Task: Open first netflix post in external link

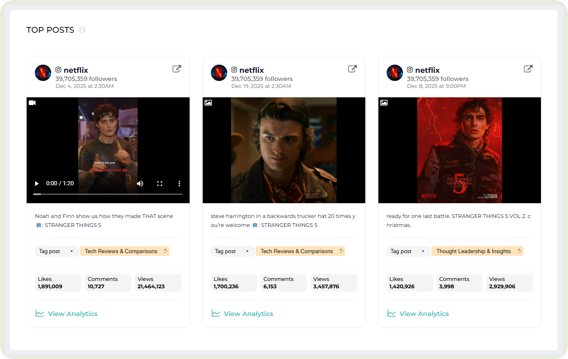Action: [177, 69]
